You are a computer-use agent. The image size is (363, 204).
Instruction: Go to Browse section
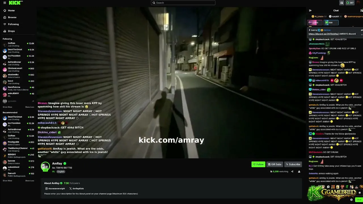[12, 17]
